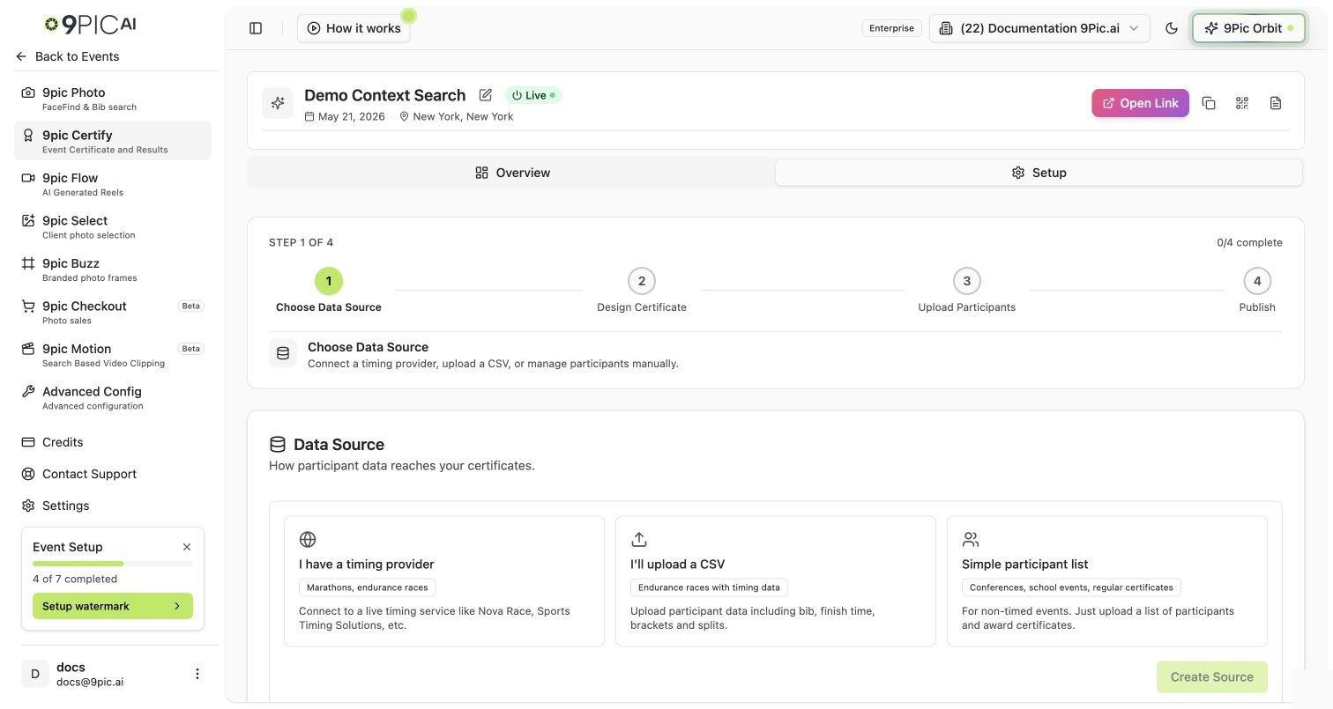Screen dimensions: 1333x709
Task: Toggle dark mode moon icon
Action: pos(1172,28)
